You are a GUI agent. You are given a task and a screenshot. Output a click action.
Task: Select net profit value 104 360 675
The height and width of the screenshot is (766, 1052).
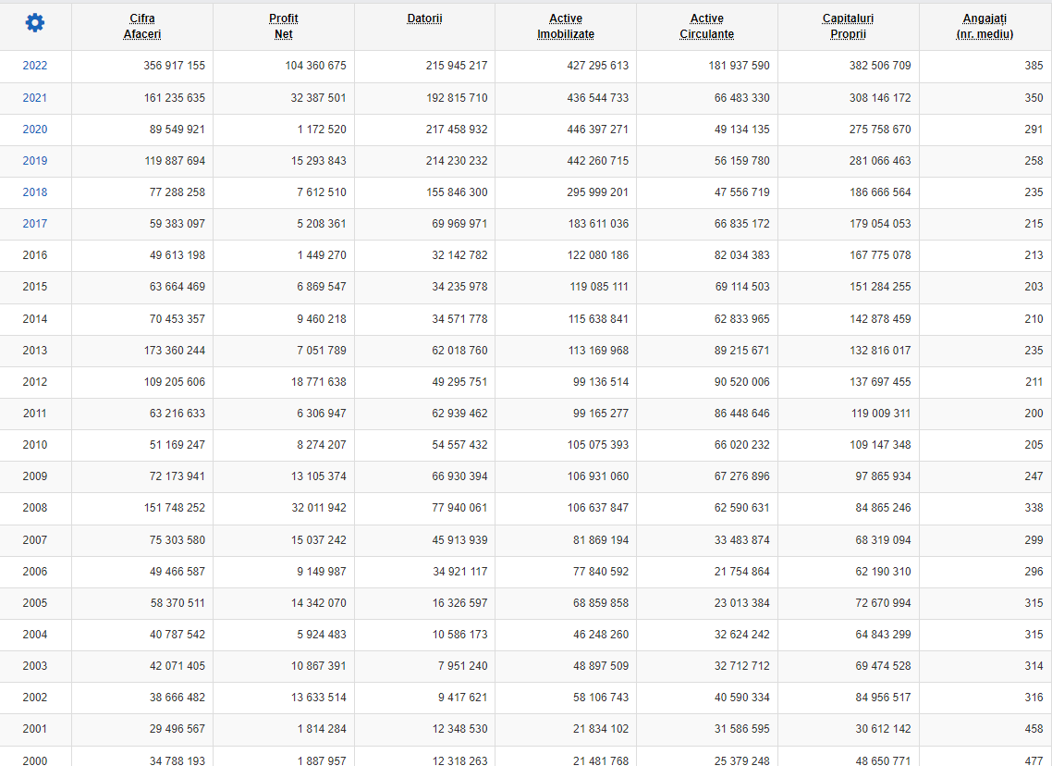[x=316, y=66]
